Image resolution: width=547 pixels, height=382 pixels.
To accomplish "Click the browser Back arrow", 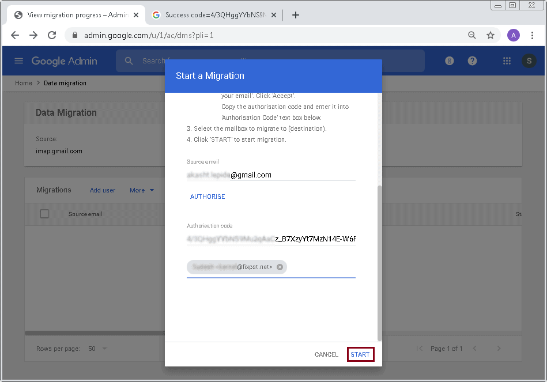I will click(15, 35).
